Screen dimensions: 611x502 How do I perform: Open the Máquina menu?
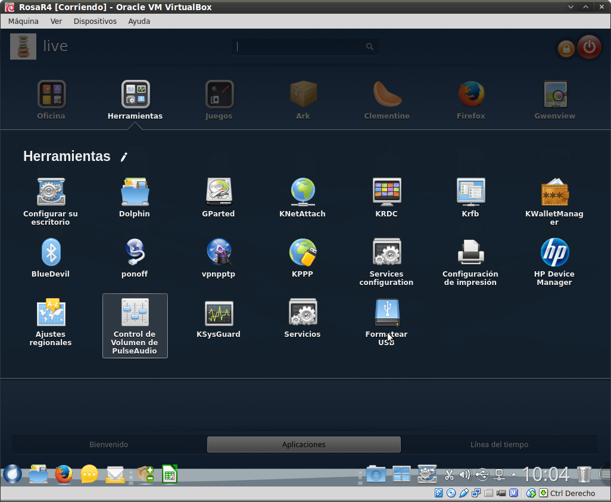(x=23, y=21)
